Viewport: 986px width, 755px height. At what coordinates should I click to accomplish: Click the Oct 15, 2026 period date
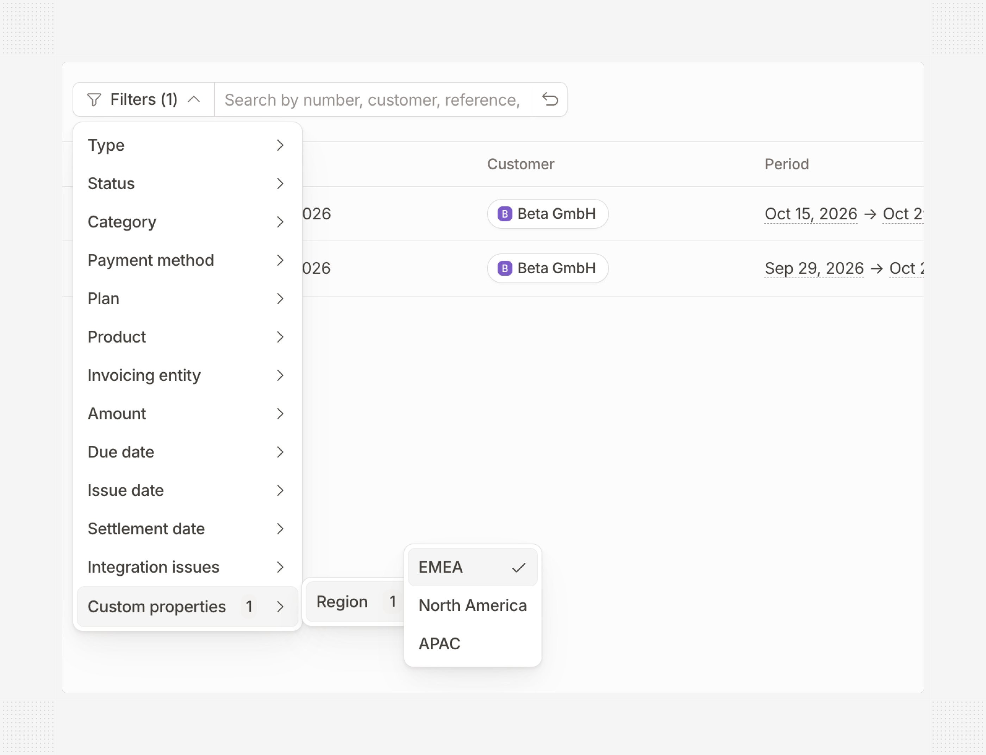click(x=811, y=214)
